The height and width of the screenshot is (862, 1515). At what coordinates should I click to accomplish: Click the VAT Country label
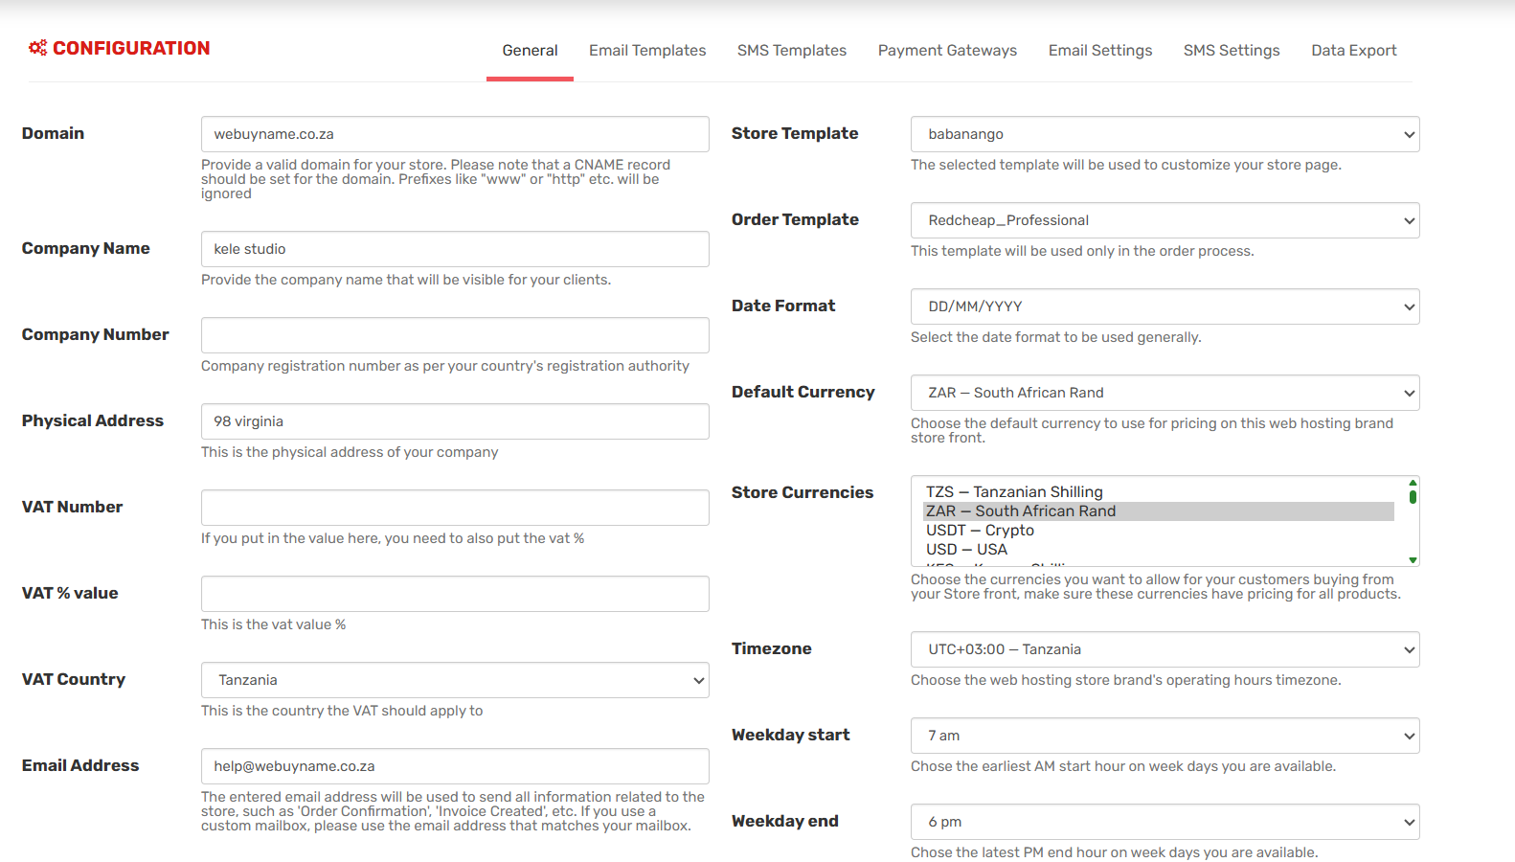[74, 679]
